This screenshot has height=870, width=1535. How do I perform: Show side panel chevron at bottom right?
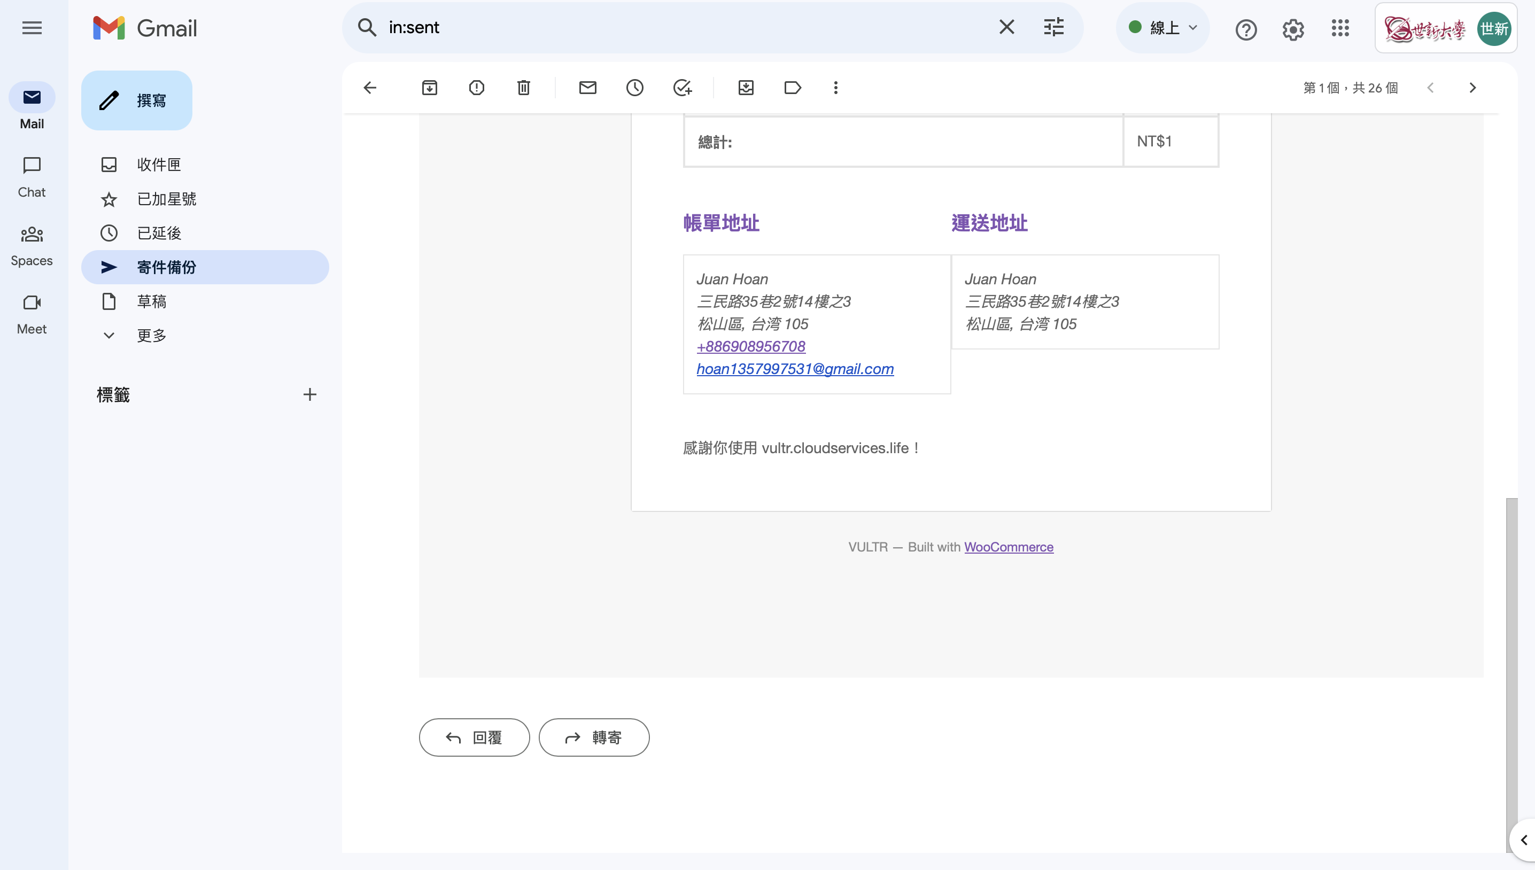pos(1523,840)
